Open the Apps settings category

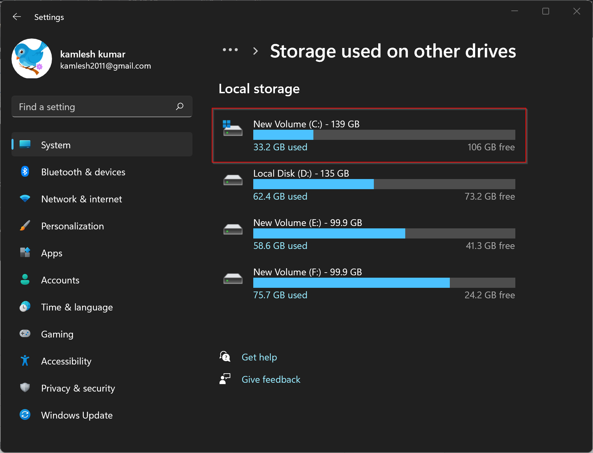52,253
